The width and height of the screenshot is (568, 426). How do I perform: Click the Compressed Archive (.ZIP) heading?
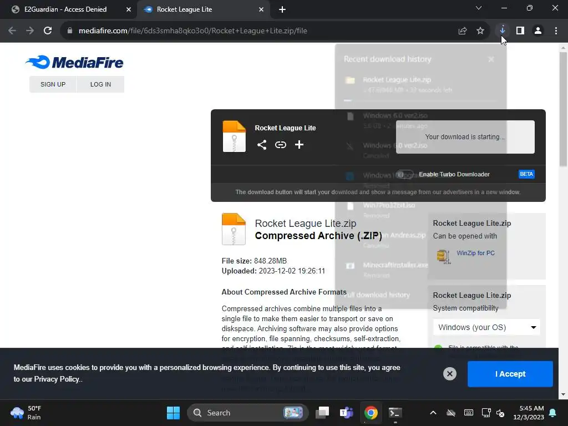(318, 236)
